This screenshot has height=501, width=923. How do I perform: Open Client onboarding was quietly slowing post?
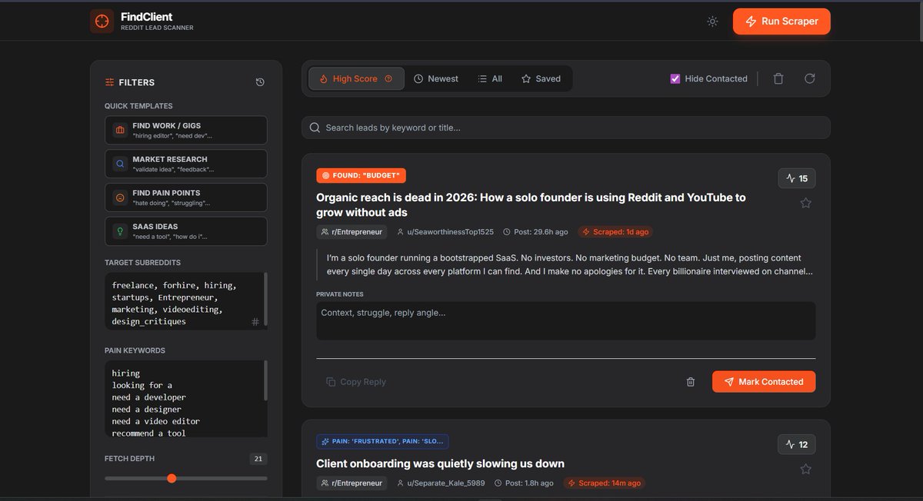click(x=440, y=463)
